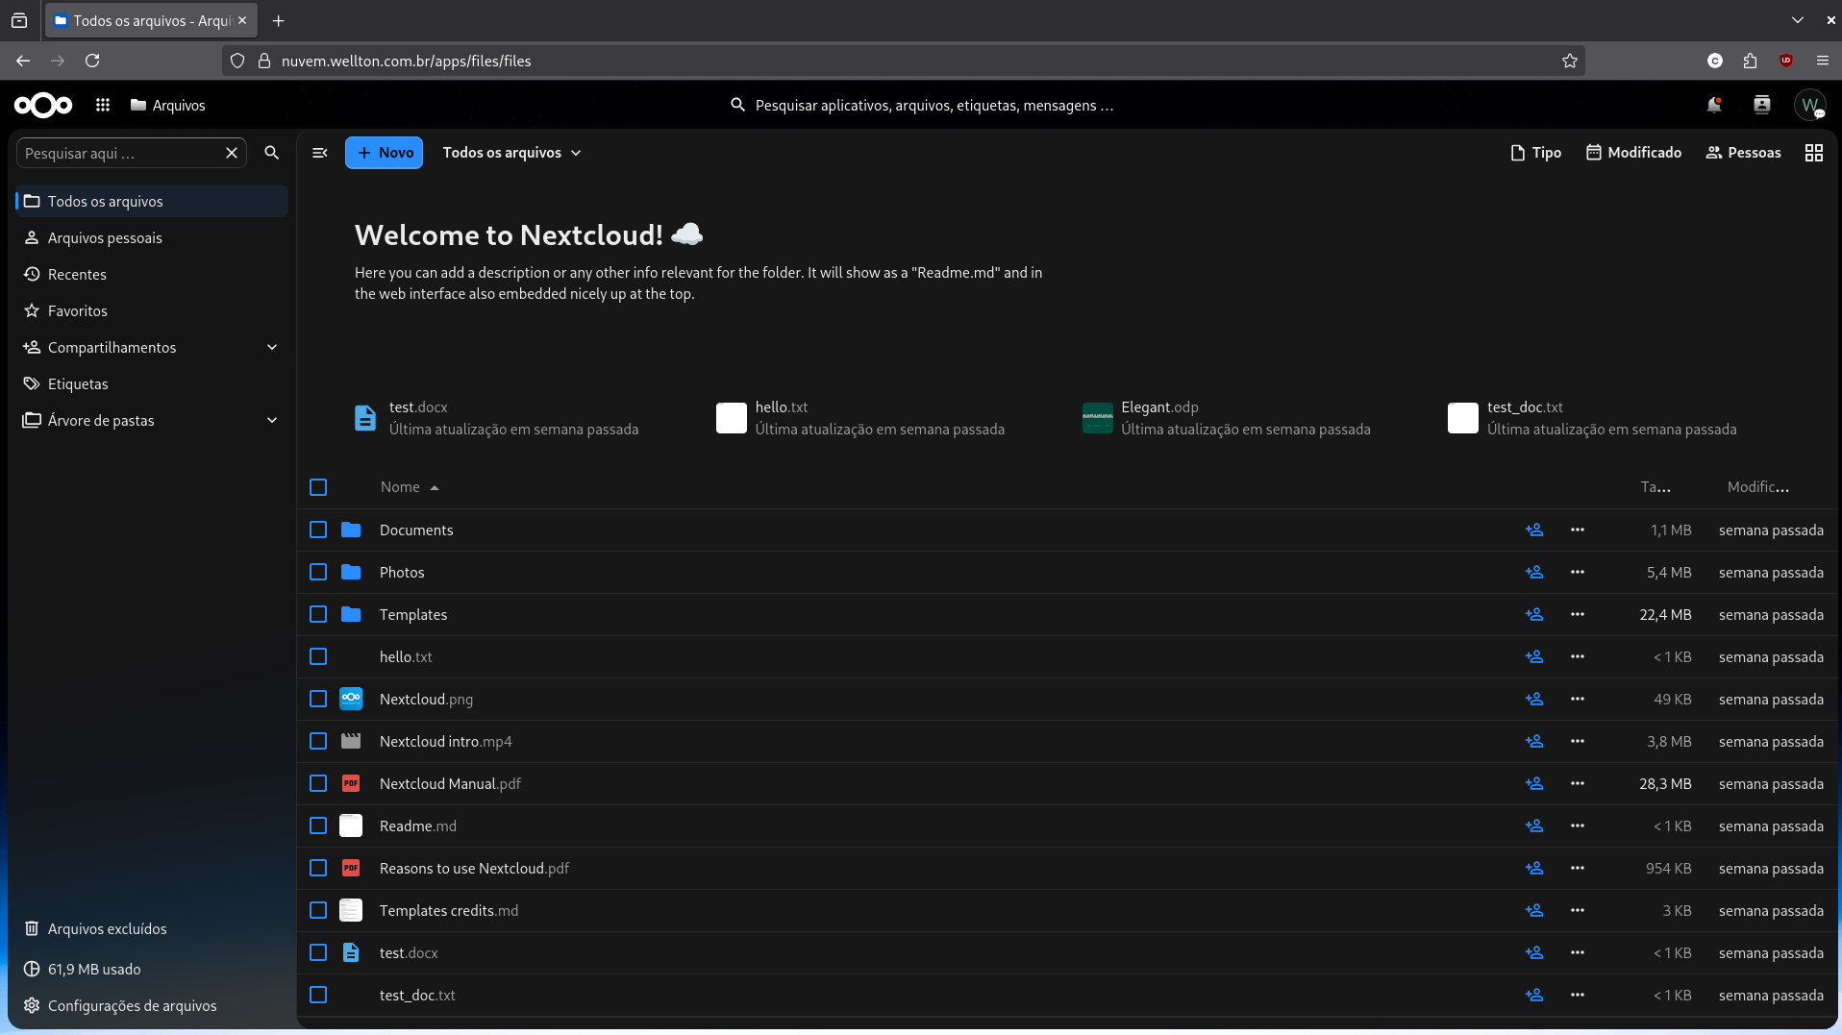Expand the Compartilhamentos section
This screenshot has width=1842, height=1035.
coord(272,347)
